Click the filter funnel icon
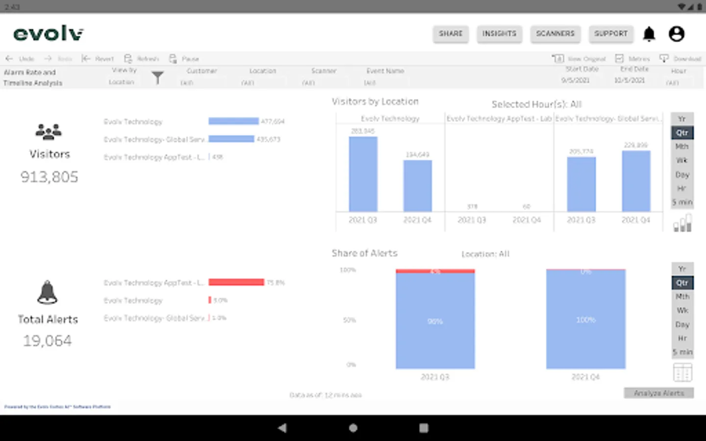The width and height of the screenshot is (706, 441). tap(157, 78)
